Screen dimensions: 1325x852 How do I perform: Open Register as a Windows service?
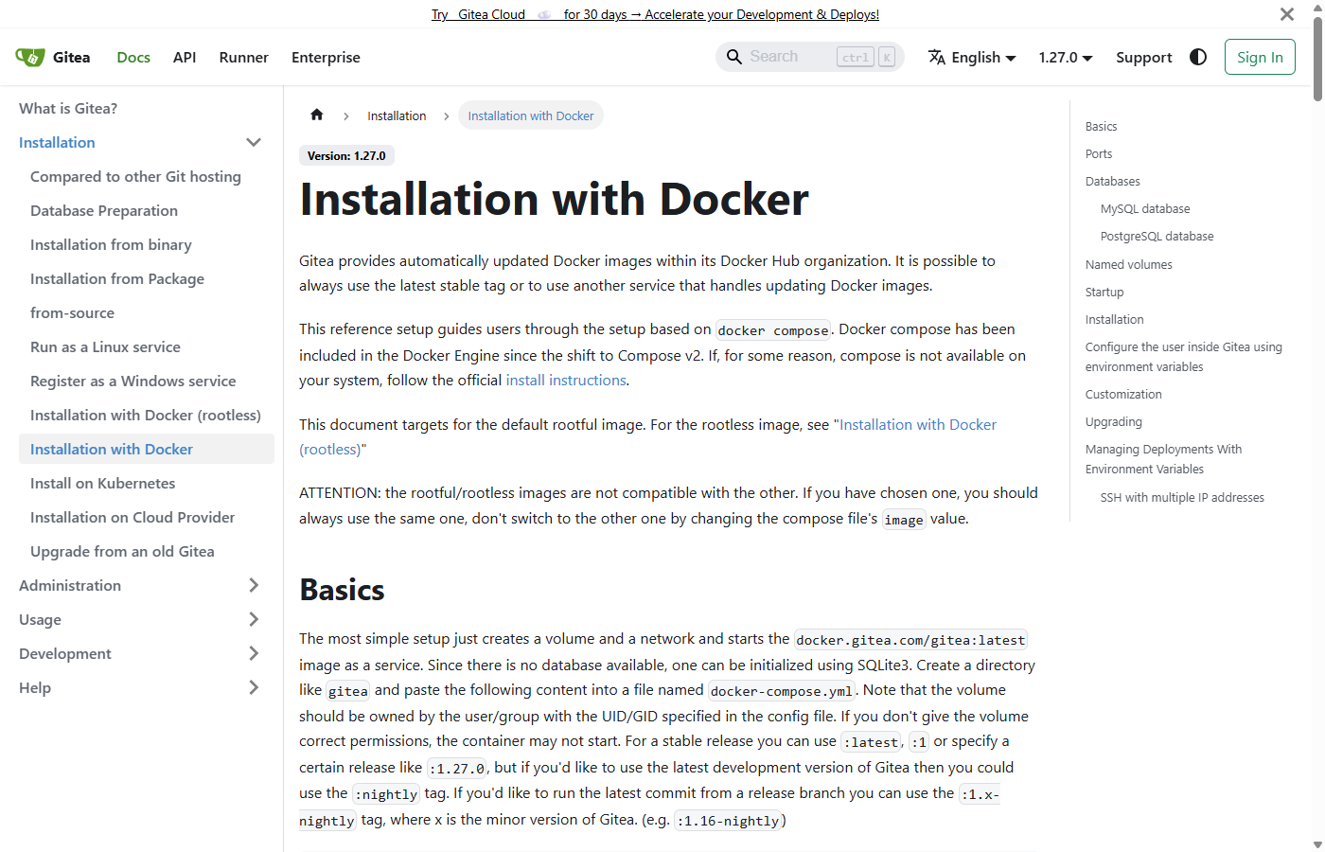[x=133, y=381]
